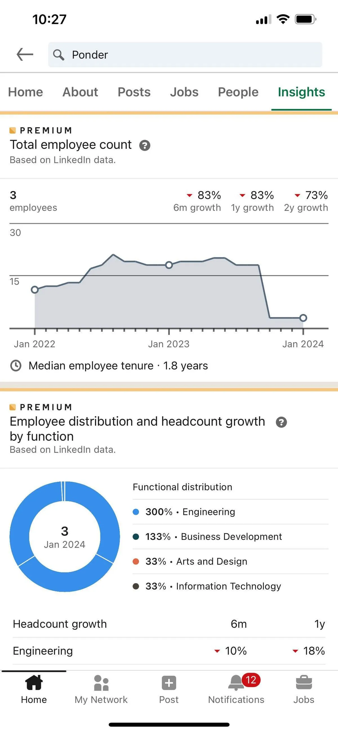Tap the search magnifier icon
Viewport: 338px width, 733px height.
coord(59,54)
